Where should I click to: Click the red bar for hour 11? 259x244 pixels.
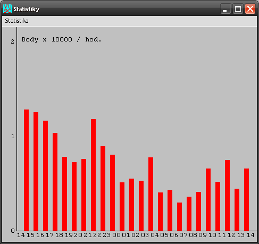tap(227, 195)
